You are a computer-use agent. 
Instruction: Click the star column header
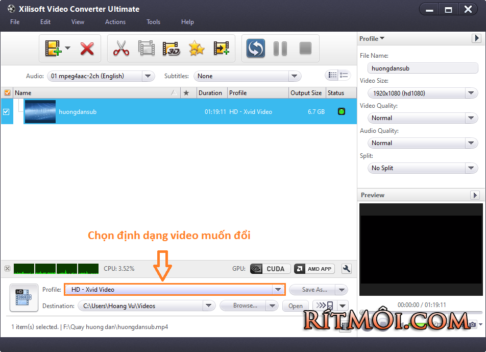(x=188, y=93)
